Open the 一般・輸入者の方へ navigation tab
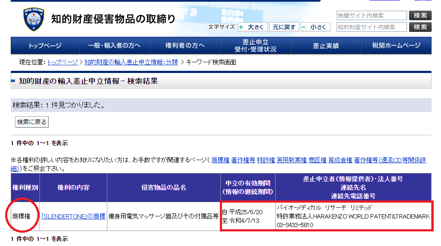This screenshot has width=441, height=246. point(115,46)
